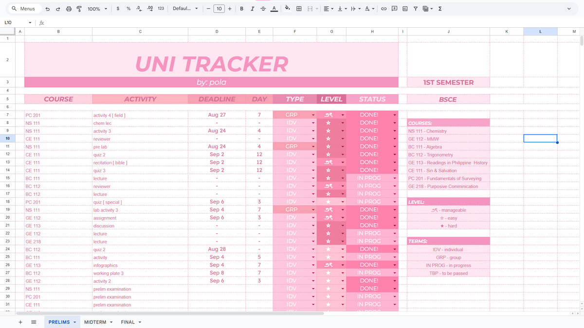Open text wrapping options
The height and width of the screenshot is (328, 584).
point(355,9)
